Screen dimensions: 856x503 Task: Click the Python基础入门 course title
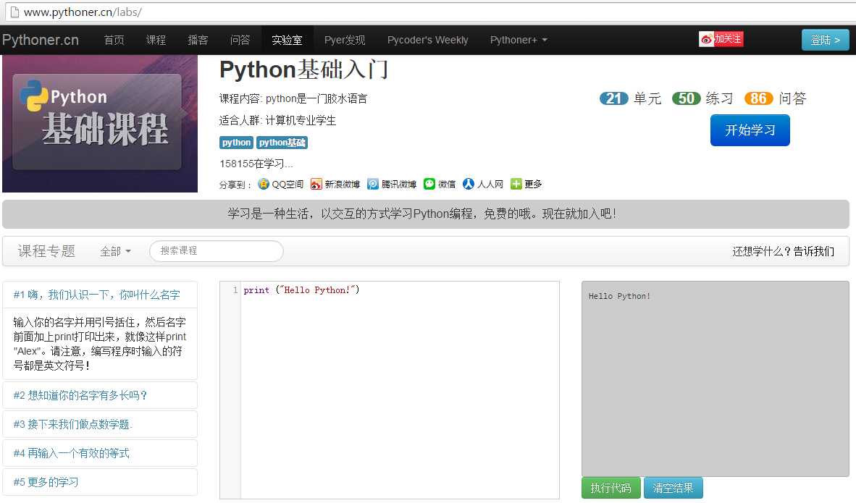click(x=303, y=69)
